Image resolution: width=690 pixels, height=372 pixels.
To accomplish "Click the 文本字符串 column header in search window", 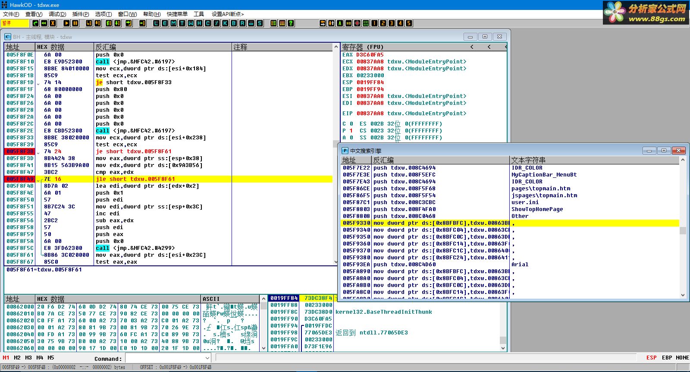I will [x=594, y=160].
